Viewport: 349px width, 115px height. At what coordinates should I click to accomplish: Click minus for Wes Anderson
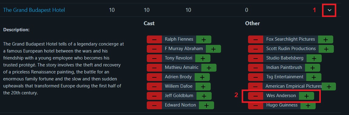pyautogui.click(x=256, y=96)
